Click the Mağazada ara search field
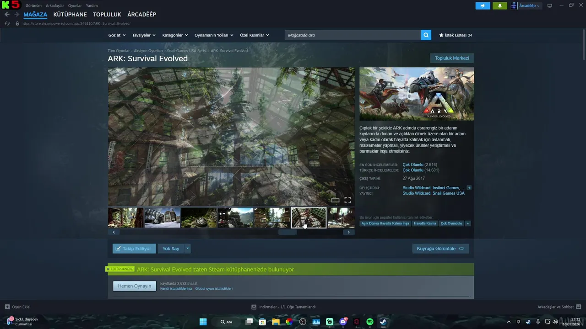The image size is (586, 329). (x=353, y=35)
